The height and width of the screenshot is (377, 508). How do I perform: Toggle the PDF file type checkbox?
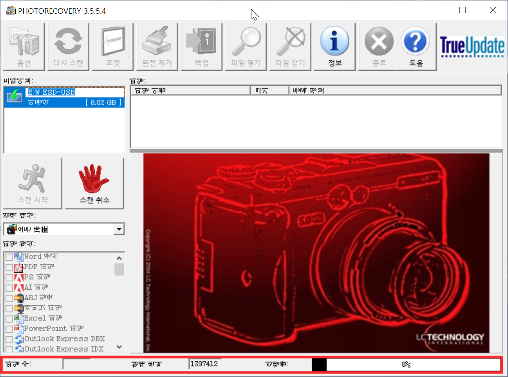point(9,268)
